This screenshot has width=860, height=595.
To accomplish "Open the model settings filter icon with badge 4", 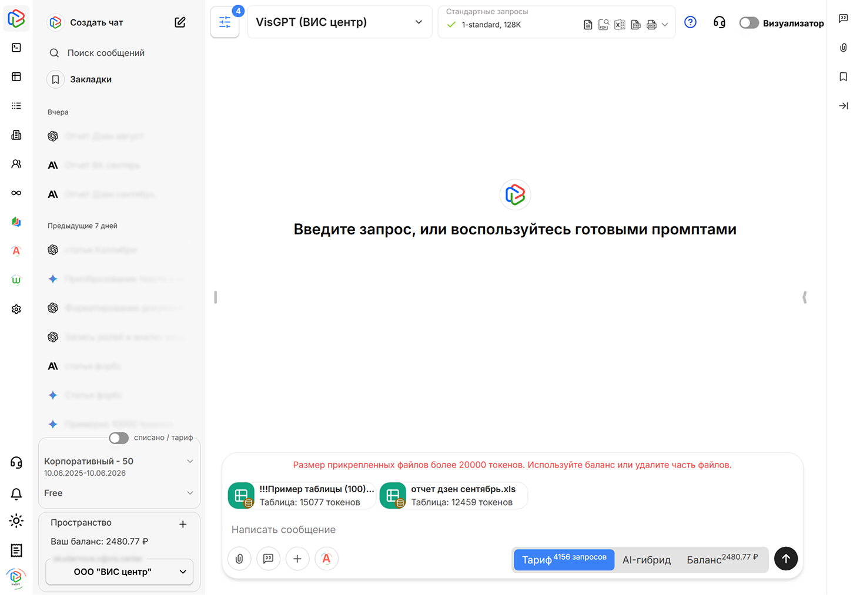I will pos(225,22).
